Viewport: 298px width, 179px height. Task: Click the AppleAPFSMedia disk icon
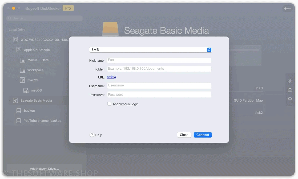(x=19, y=50)
